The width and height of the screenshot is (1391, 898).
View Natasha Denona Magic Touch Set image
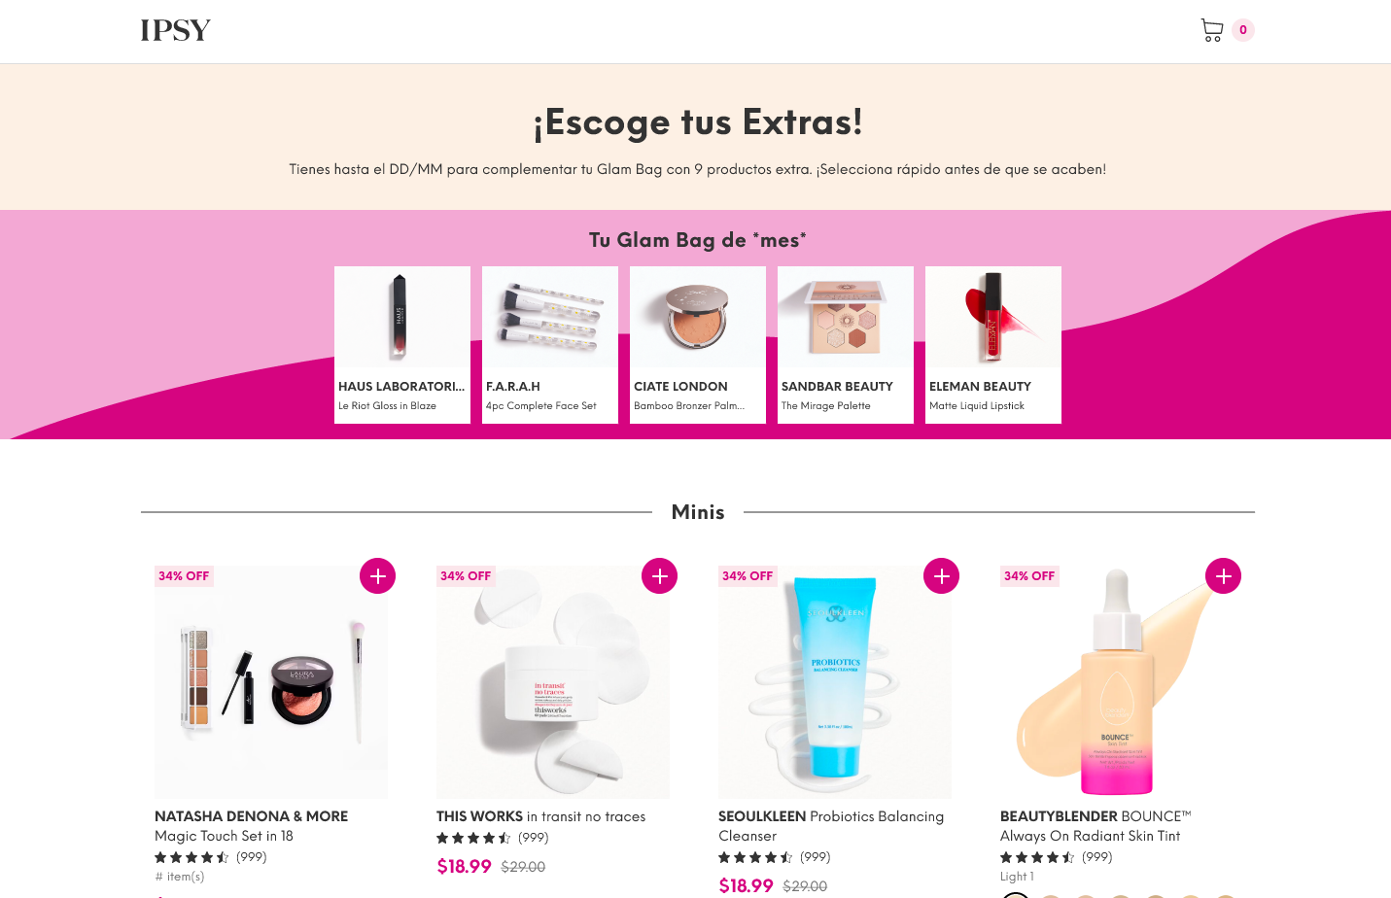pos(271,682)
